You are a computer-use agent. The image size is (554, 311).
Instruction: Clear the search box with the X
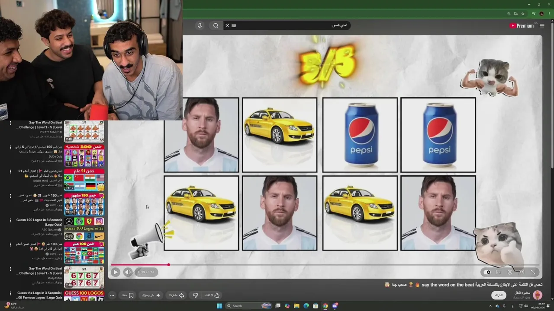pos(227,25)
